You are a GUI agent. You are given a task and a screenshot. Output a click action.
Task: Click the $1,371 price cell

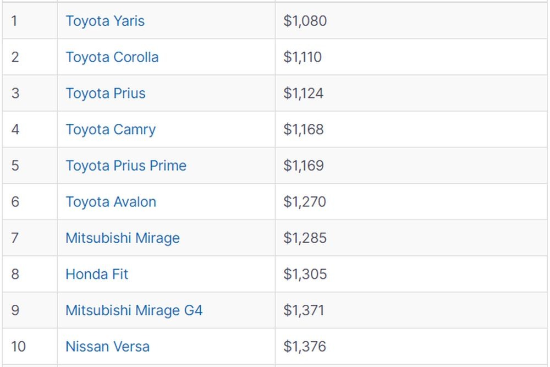tap(411, 310)
